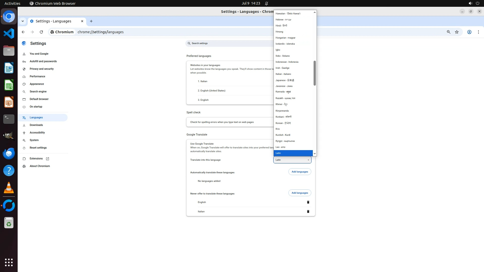Bookmark this page with star icon

(x=457, y=32)
